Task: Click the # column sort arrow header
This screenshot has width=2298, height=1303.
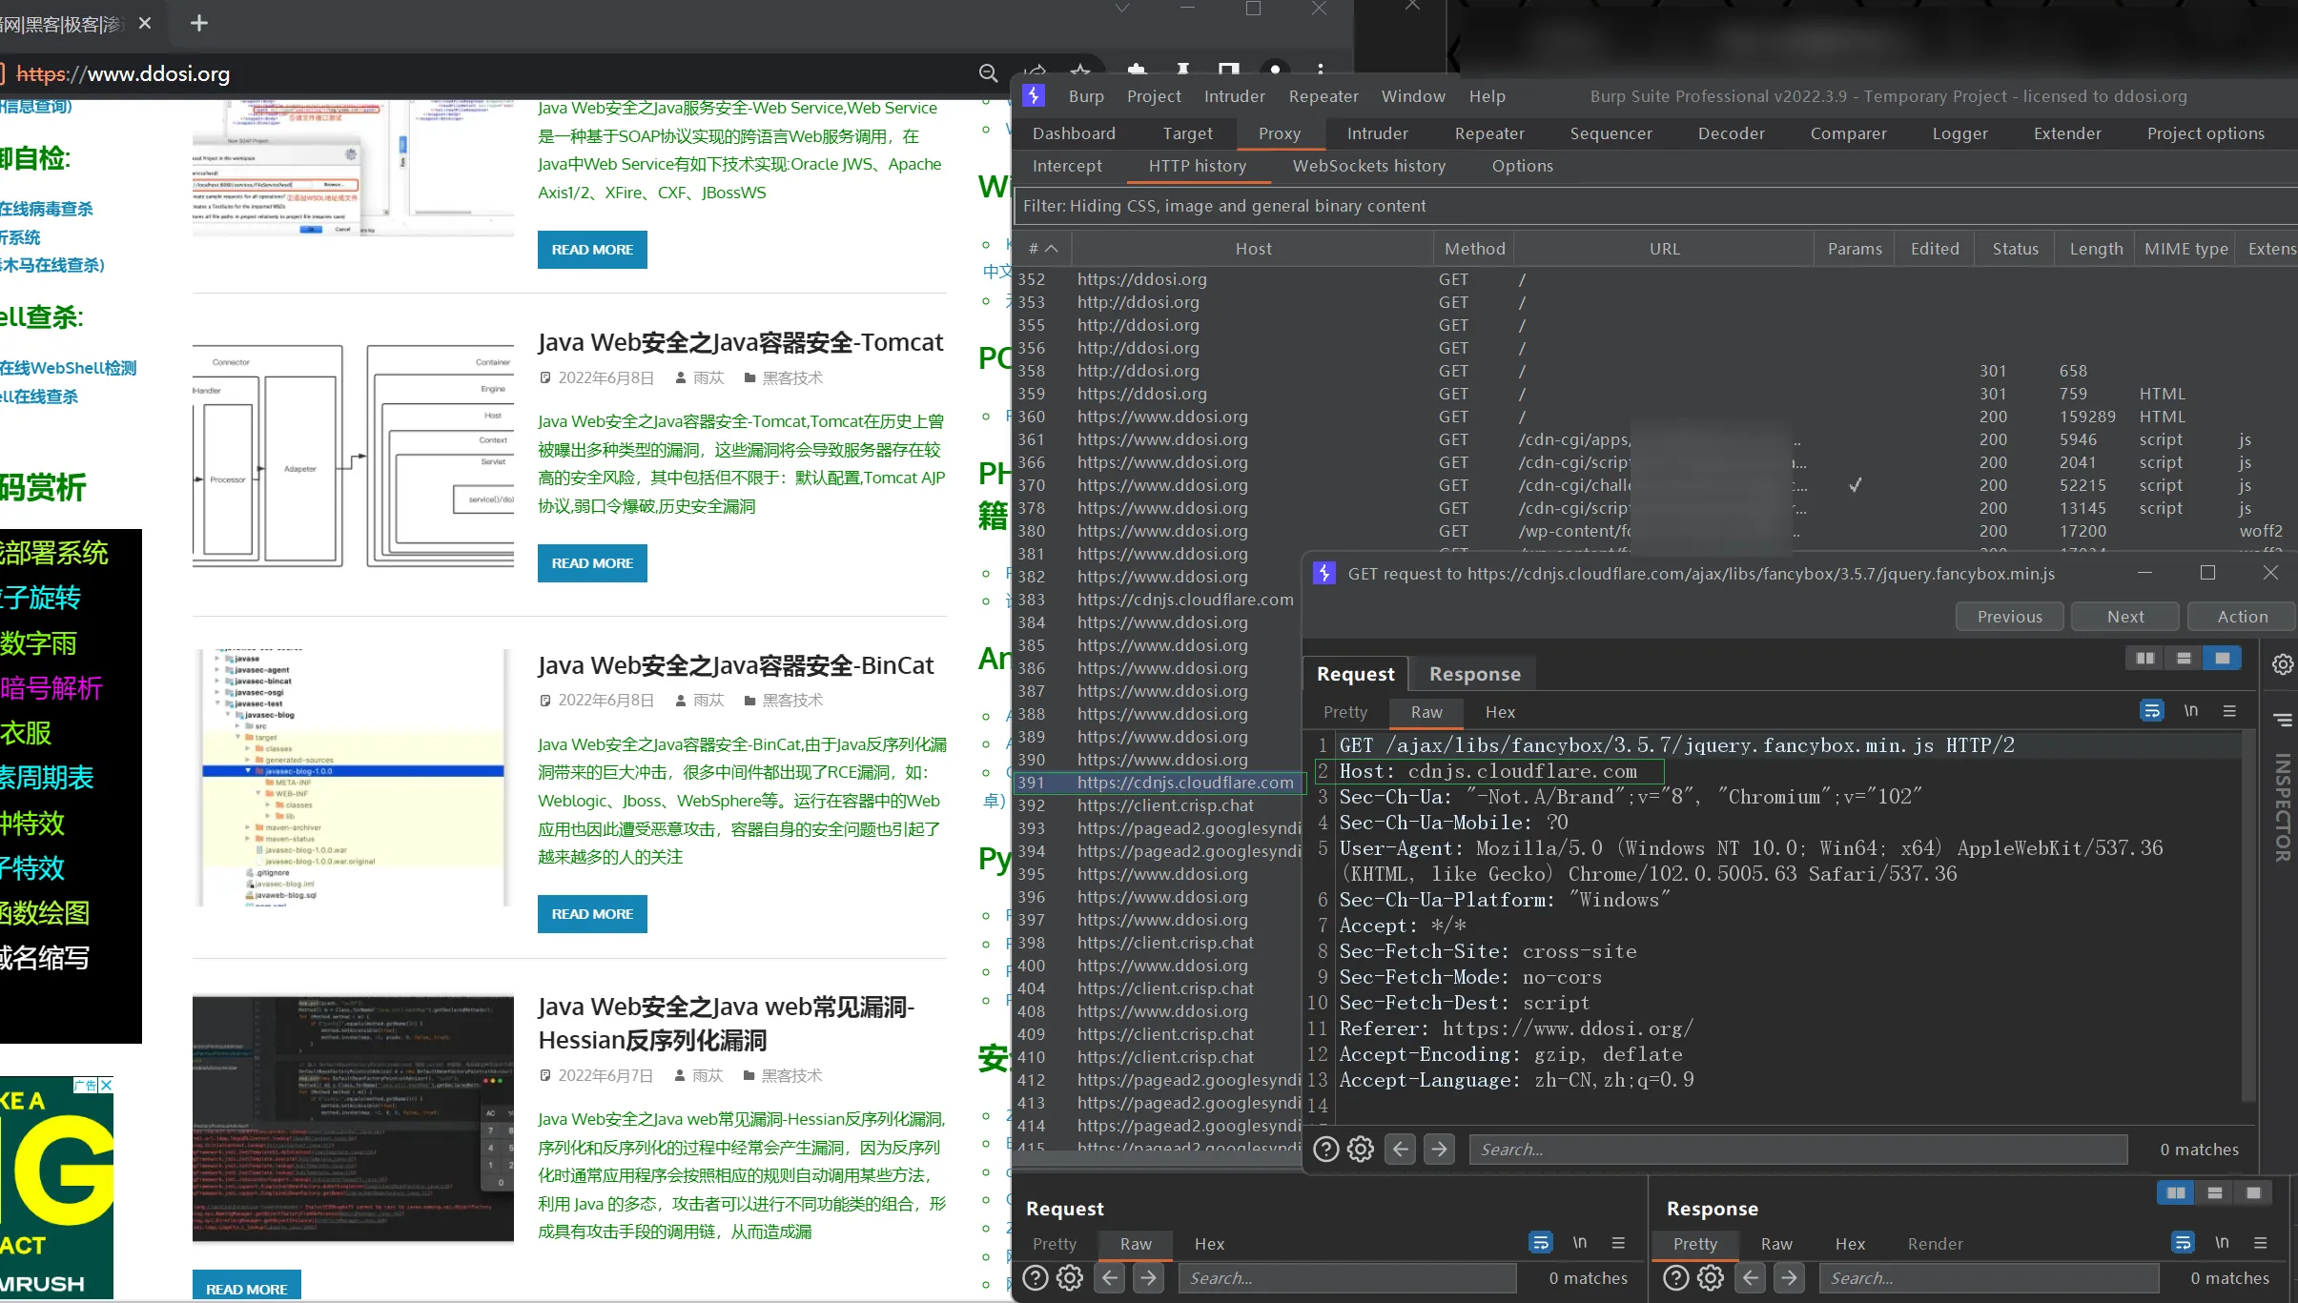Action: tap(1043, 249)
